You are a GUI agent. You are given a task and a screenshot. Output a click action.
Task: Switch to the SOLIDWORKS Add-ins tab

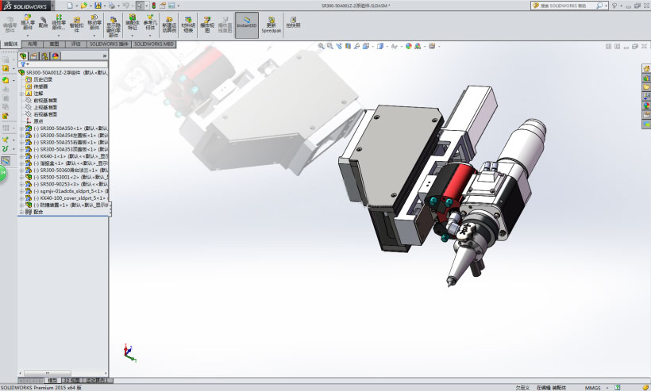click(x=110, y=44)
